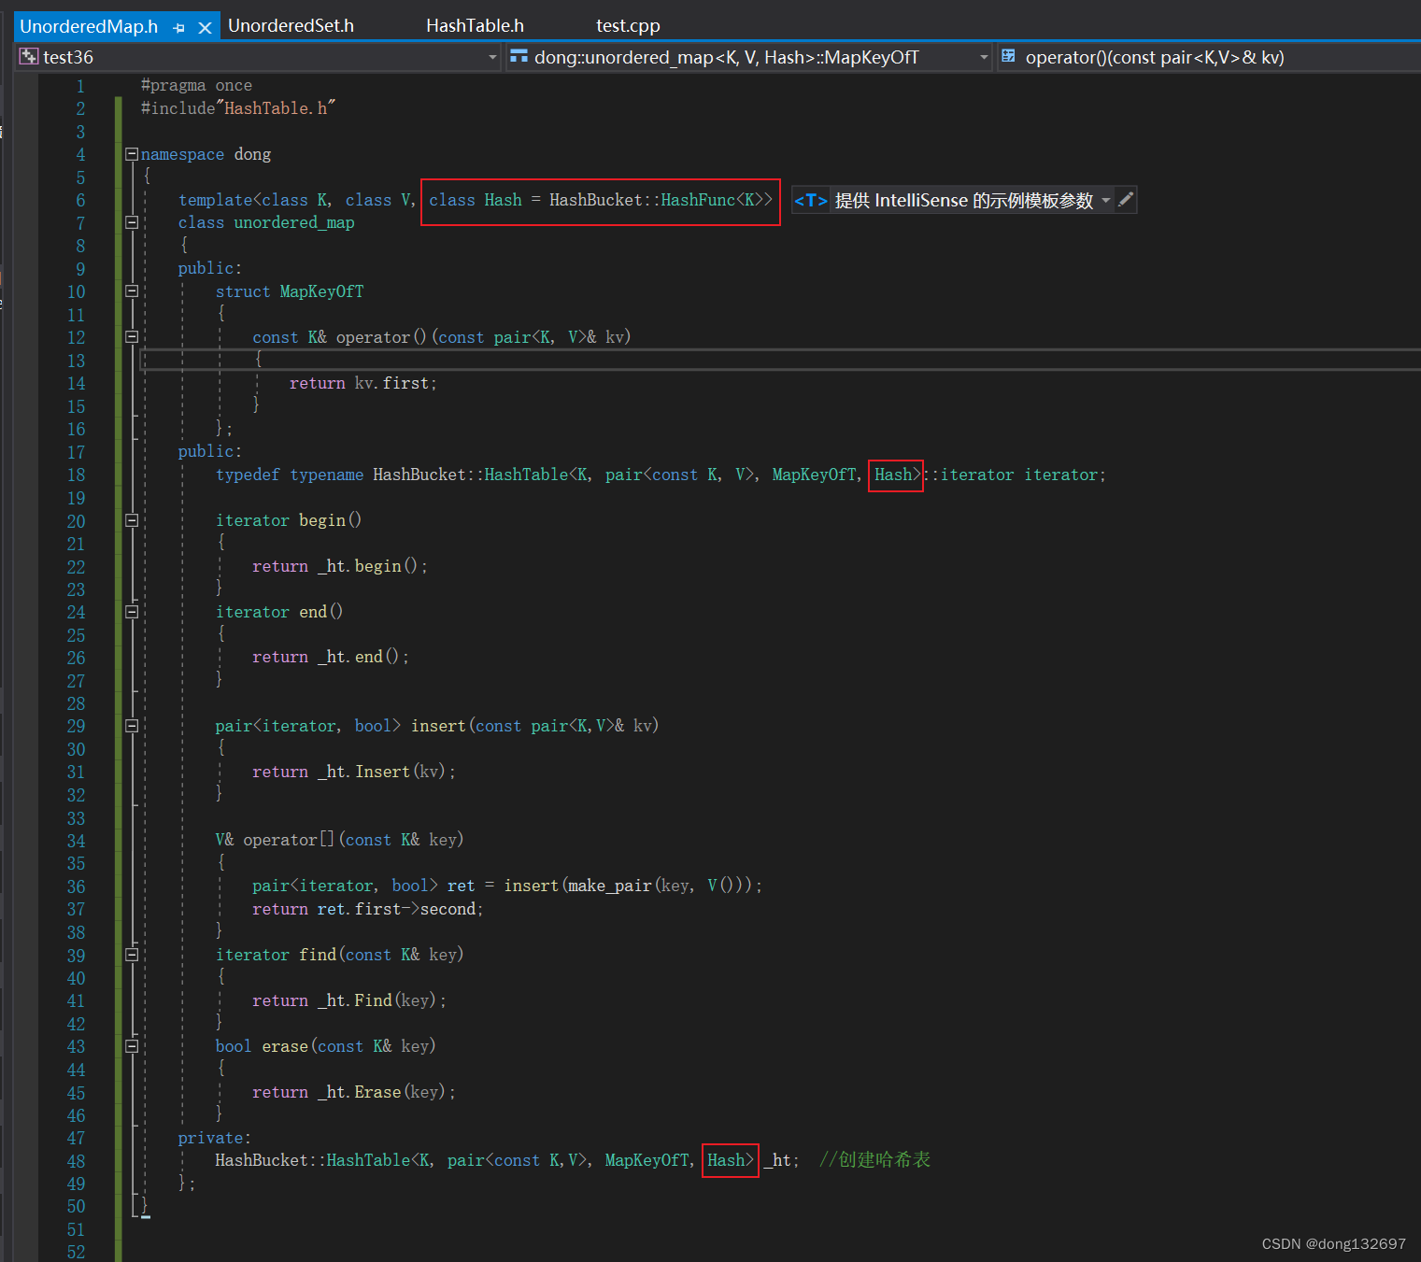Screen dimensions: 1421x1262
Task: Click 'return _ht.end();' statement
Action: point(331,657)
